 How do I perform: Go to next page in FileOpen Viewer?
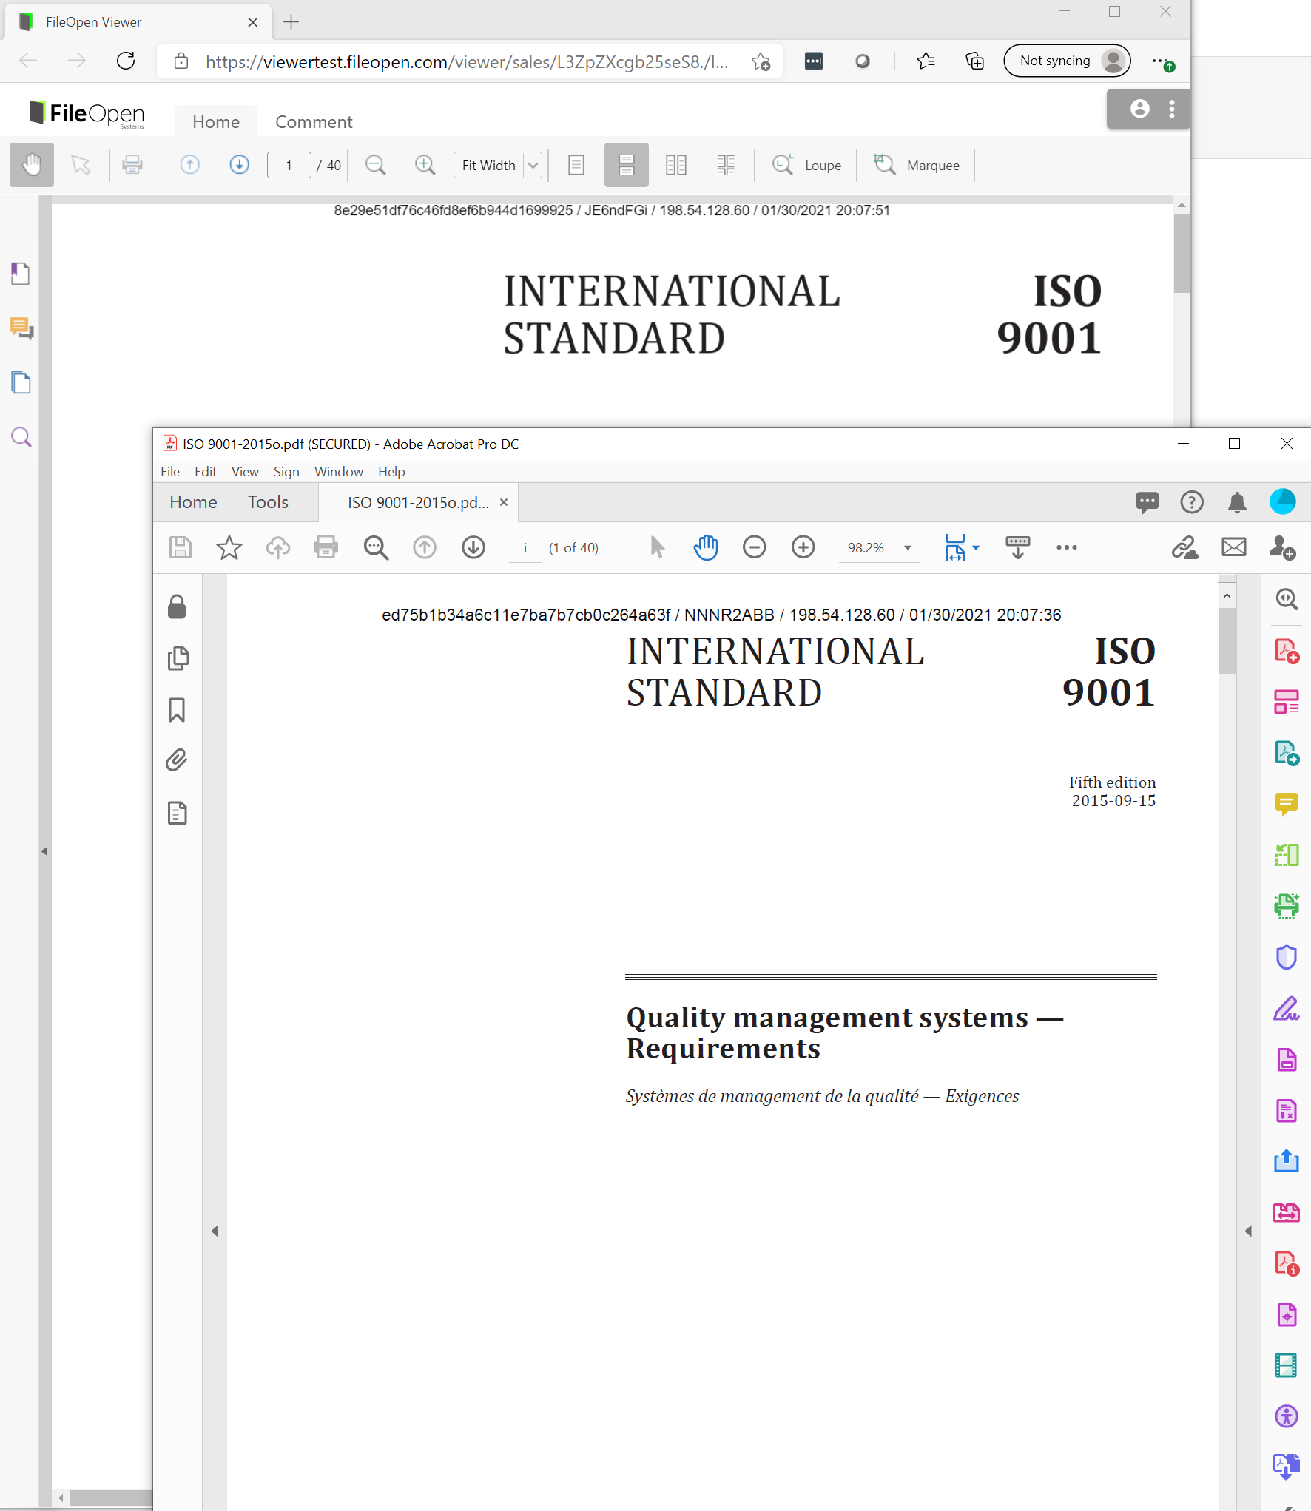pos(239,164)
